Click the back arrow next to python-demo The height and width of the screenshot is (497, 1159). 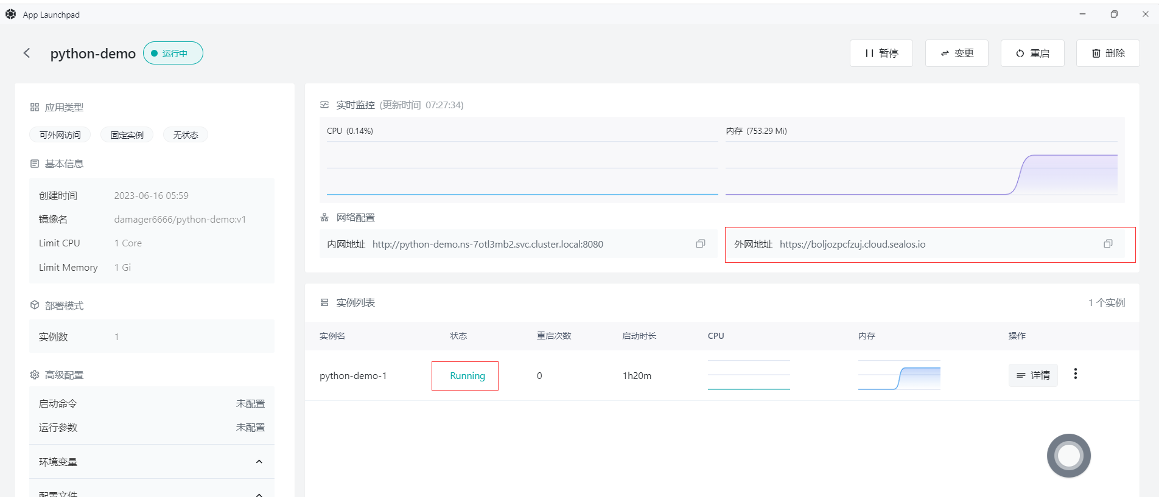pyautogui.click(x=27, y=54)
